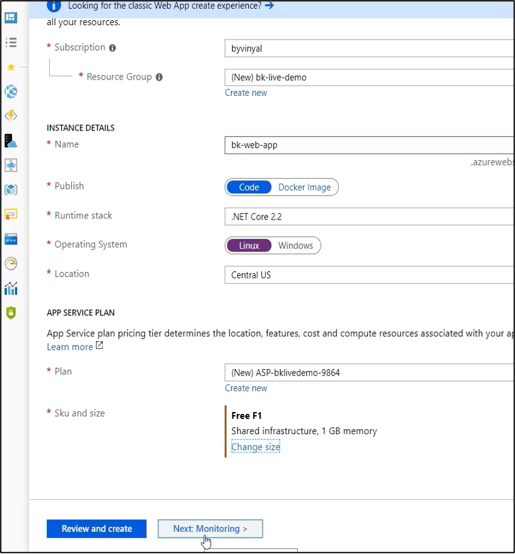This screenshot has height=554, width=515.
Task: Click Next: Monitoring button
Action: (x=210, y=529)
